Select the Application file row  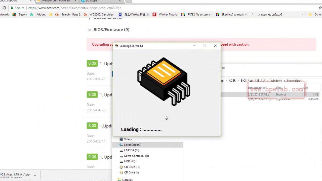pos(270,99)
